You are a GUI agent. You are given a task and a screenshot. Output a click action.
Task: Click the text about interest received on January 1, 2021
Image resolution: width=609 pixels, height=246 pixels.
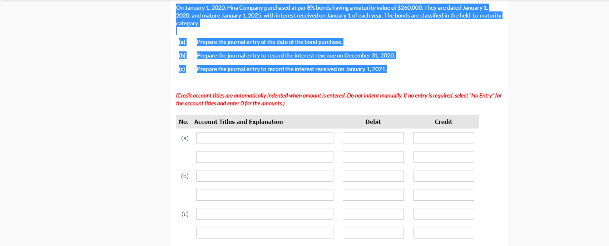point(292,69)
